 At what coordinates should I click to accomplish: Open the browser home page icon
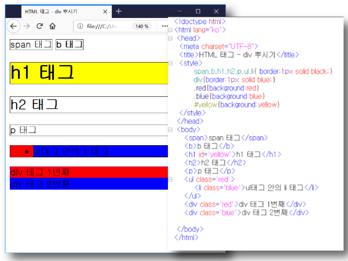pos(52,26)
